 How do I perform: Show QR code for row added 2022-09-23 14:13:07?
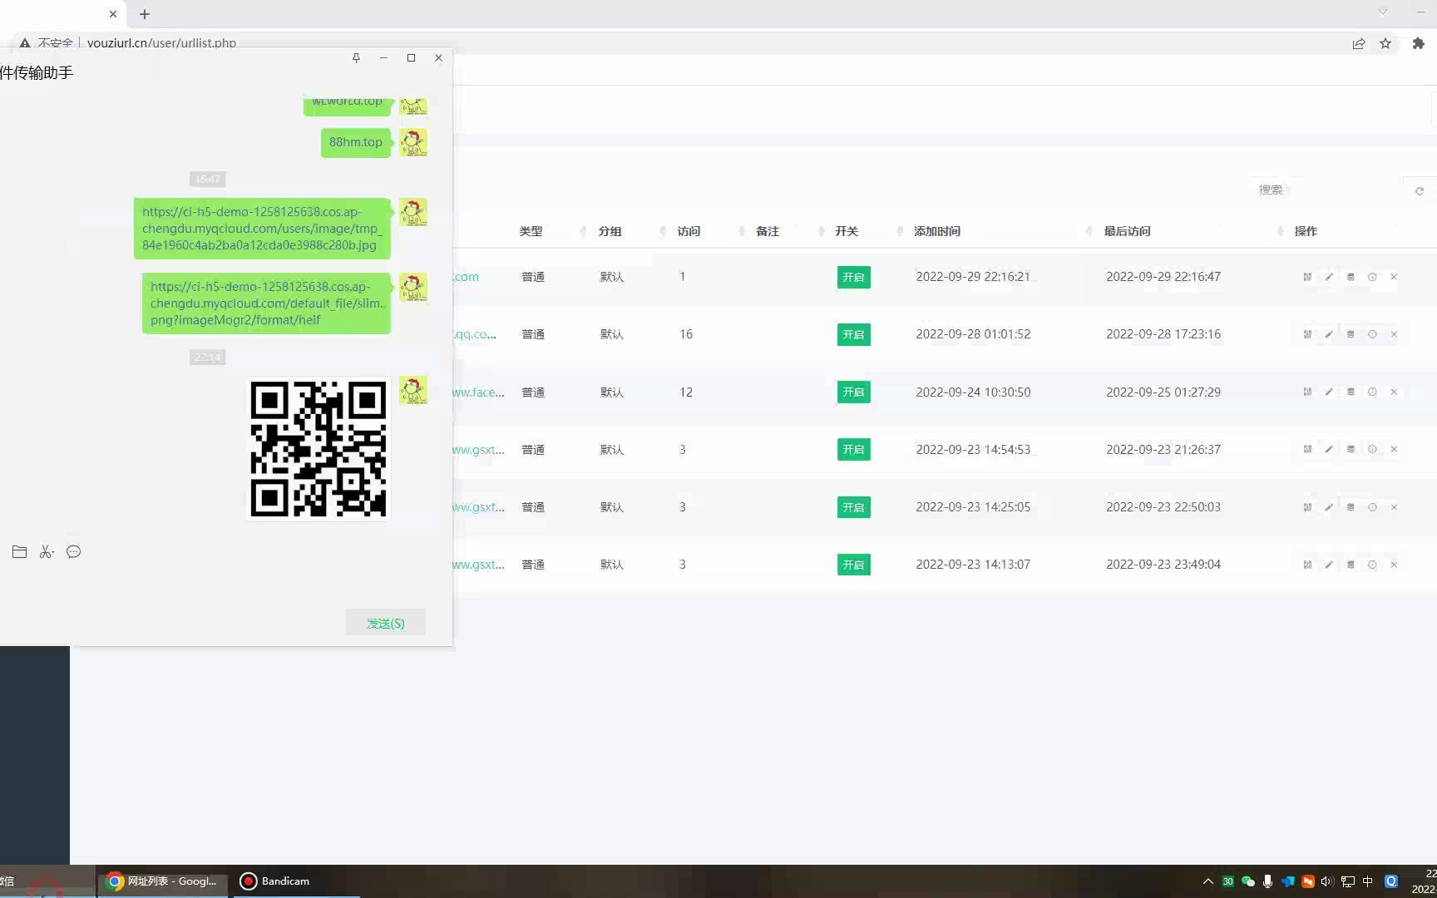(x=1307, y=565)
